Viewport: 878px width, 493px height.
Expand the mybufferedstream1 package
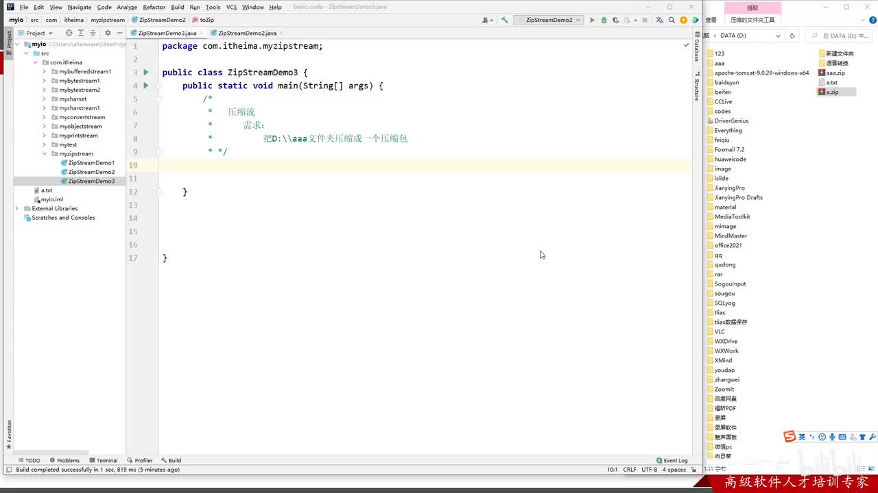(x=45, y=72)
